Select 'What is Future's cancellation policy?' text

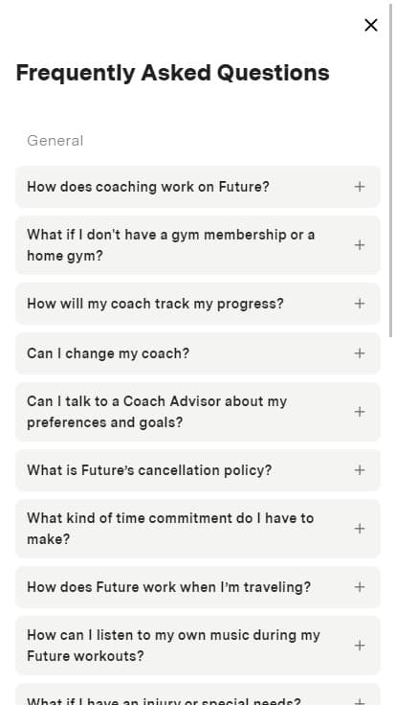tap(149, 470)
